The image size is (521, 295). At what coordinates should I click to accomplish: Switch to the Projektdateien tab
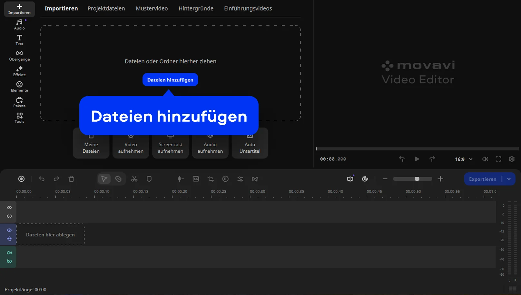(x=106, y=8)
